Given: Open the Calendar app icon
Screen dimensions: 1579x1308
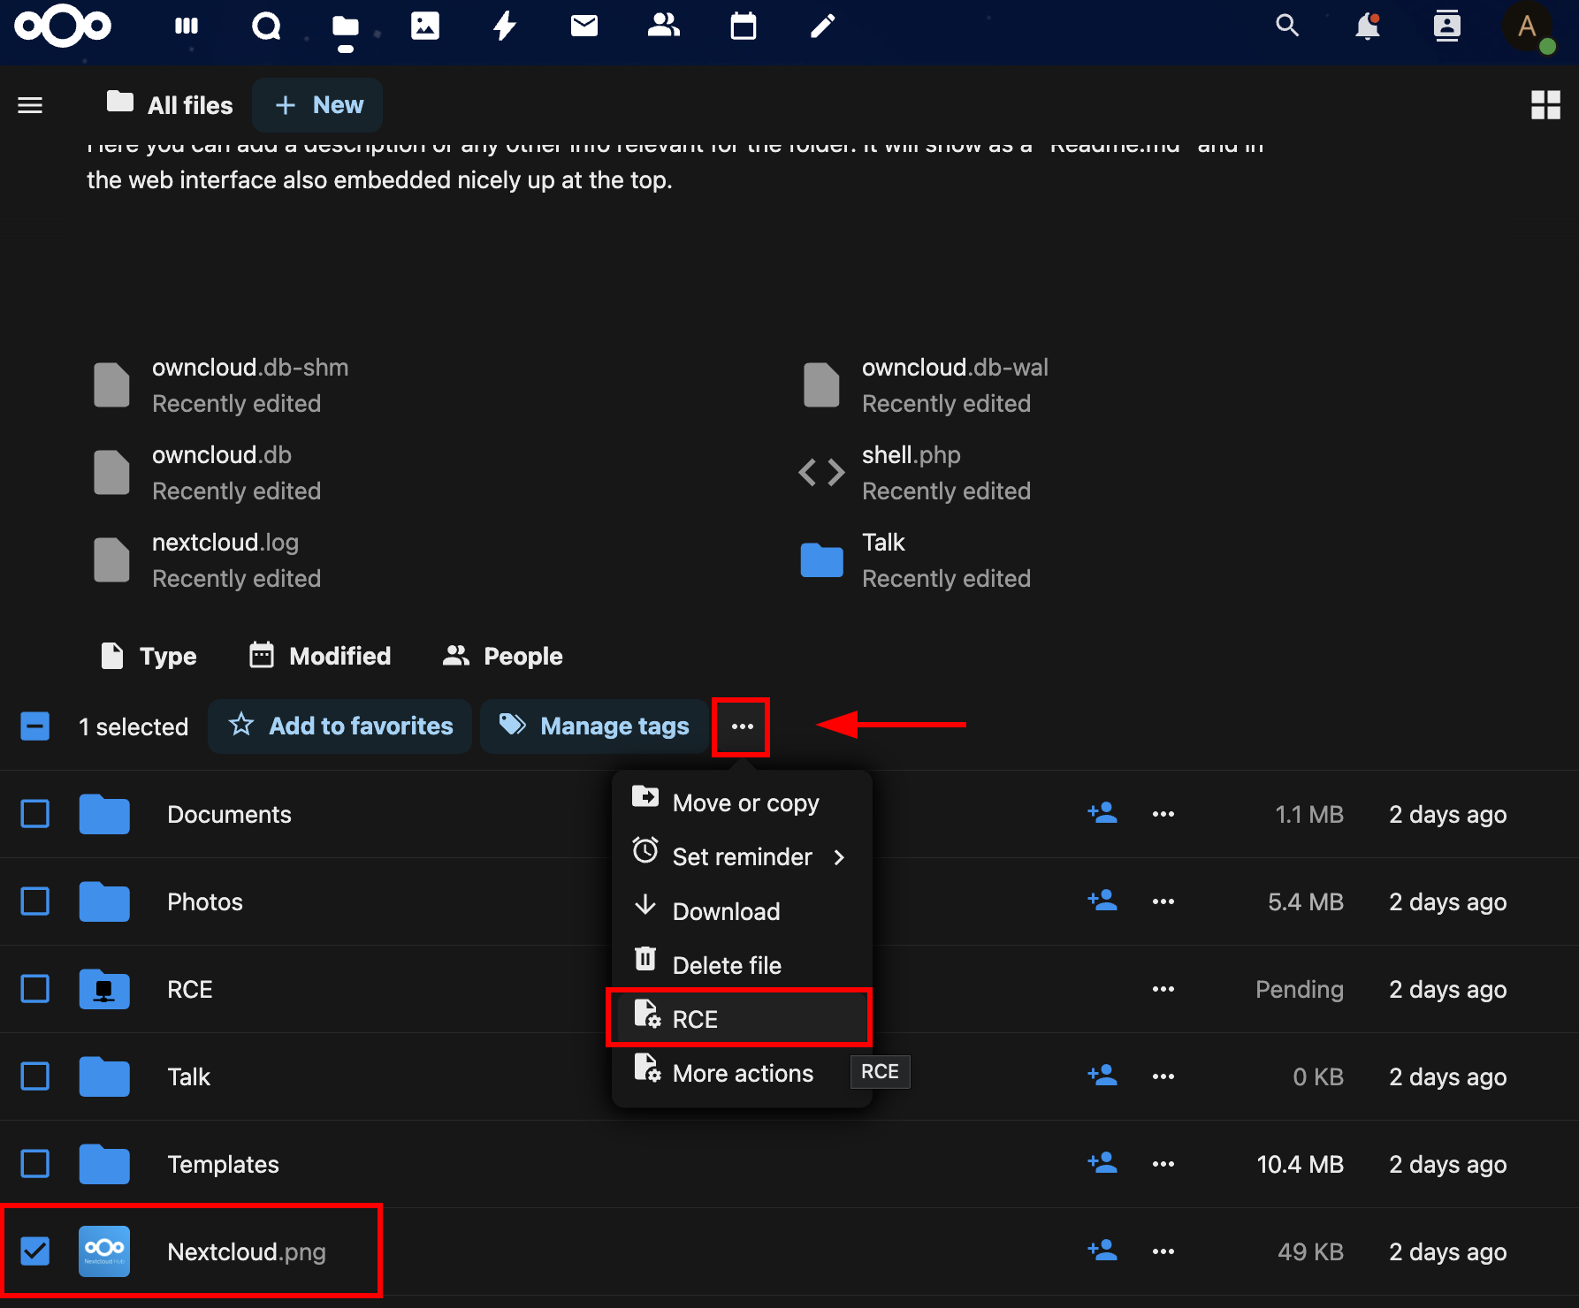Looking at the screenshot, I should click(x=744, y=27).
